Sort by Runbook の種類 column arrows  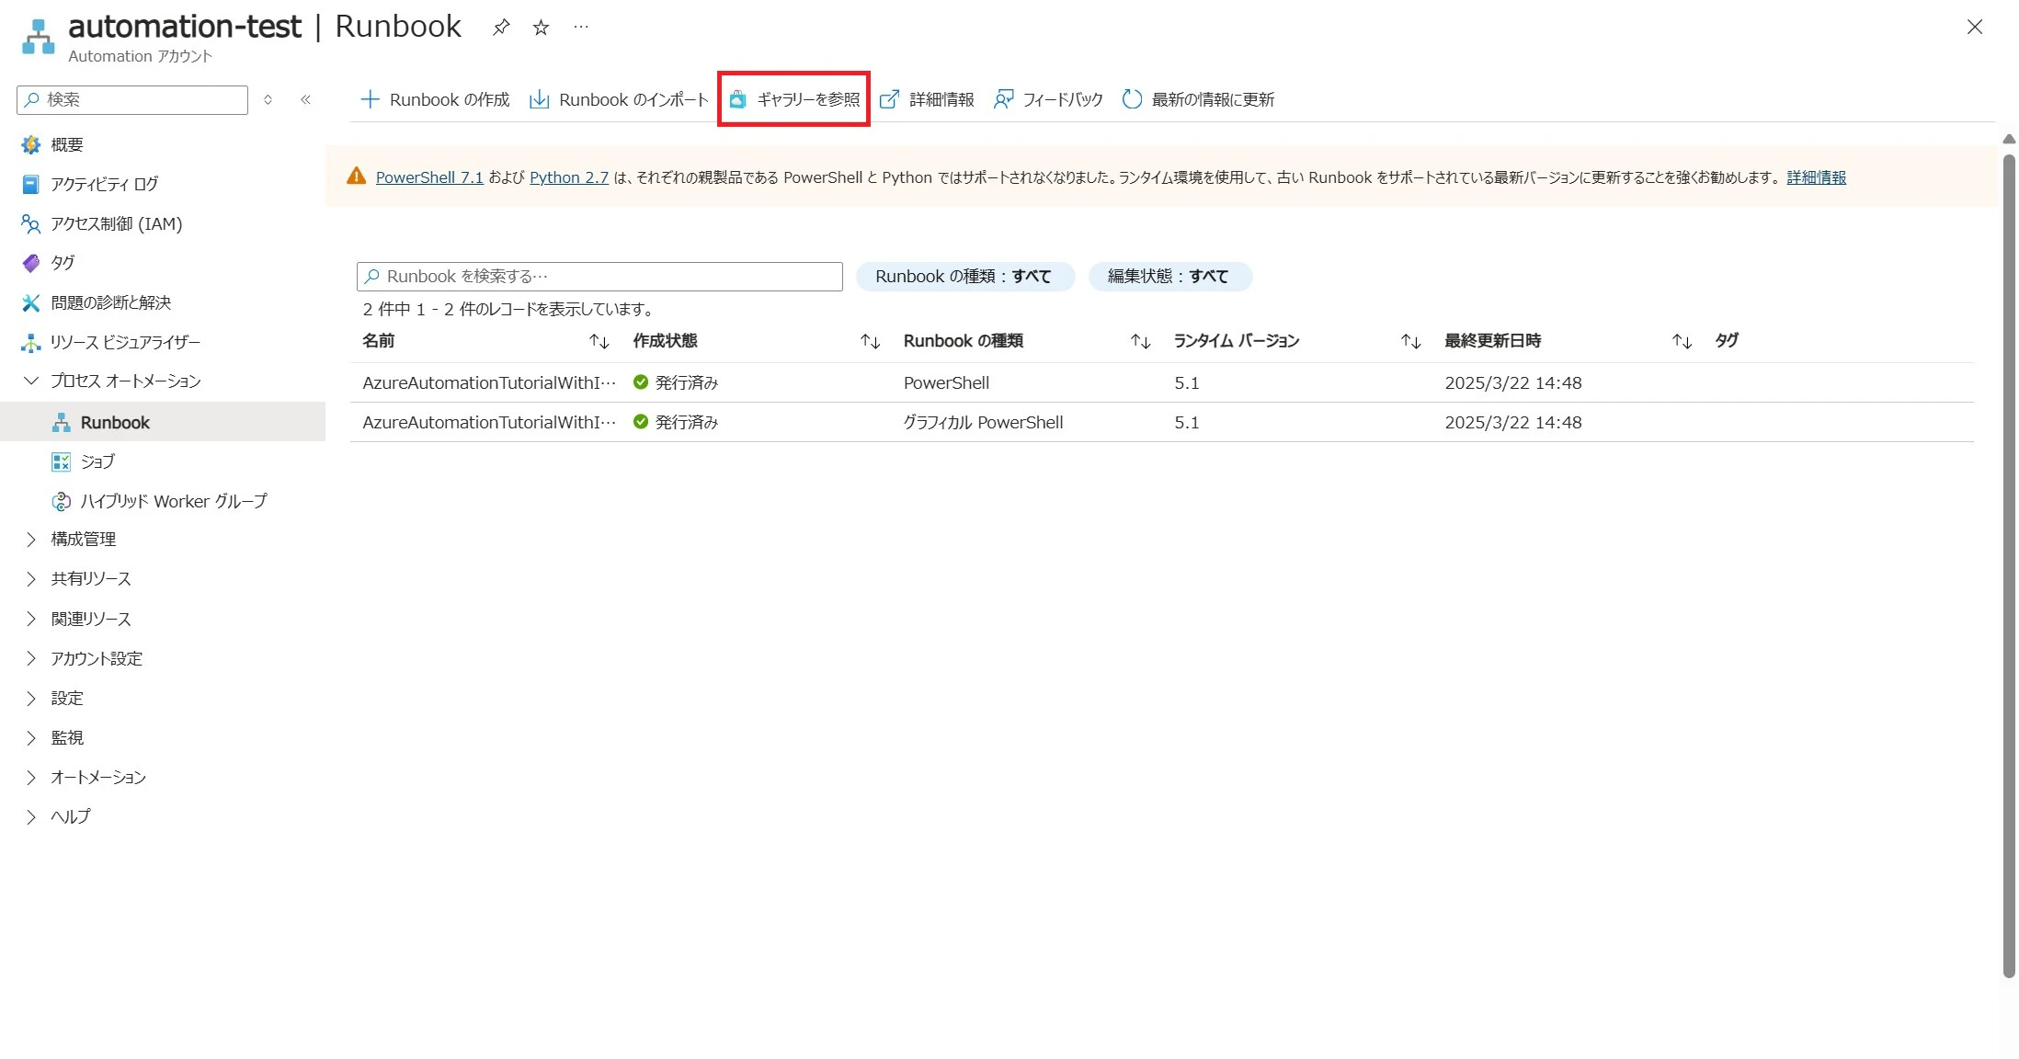click(1141, 342)
